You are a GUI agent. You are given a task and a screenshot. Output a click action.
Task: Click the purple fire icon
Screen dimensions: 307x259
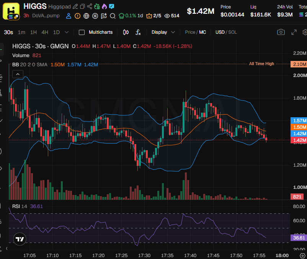coord(105,7)
